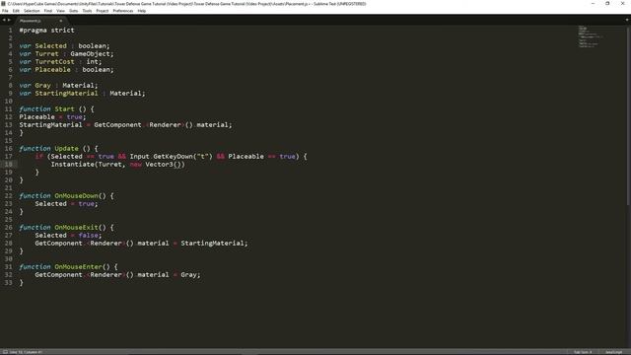
Task: Open the Tools menu
Action: [x=87, y=11]
